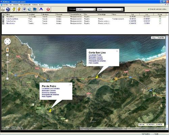Open the Municipio filter-type dropdown
This screenshot has height=135, width=169.
(86, 9)
